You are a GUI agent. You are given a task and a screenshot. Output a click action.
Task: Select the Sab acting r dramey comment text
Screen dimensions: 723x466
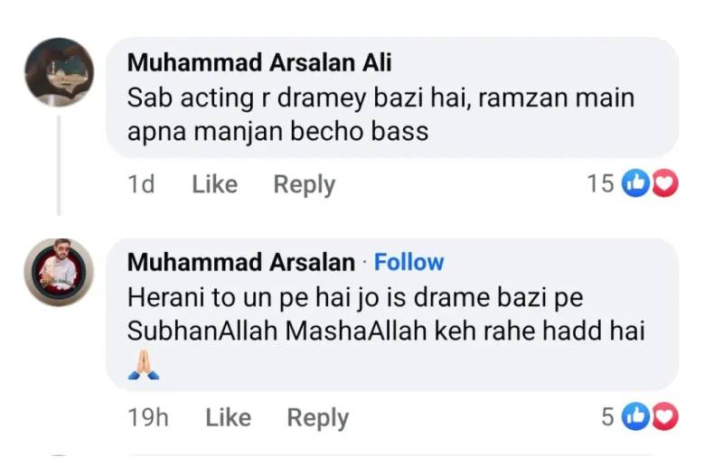(x=380, y=115)
